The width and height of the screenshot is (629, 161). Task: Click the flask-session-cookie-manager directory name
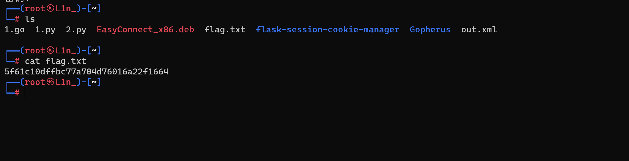(327, 29)
